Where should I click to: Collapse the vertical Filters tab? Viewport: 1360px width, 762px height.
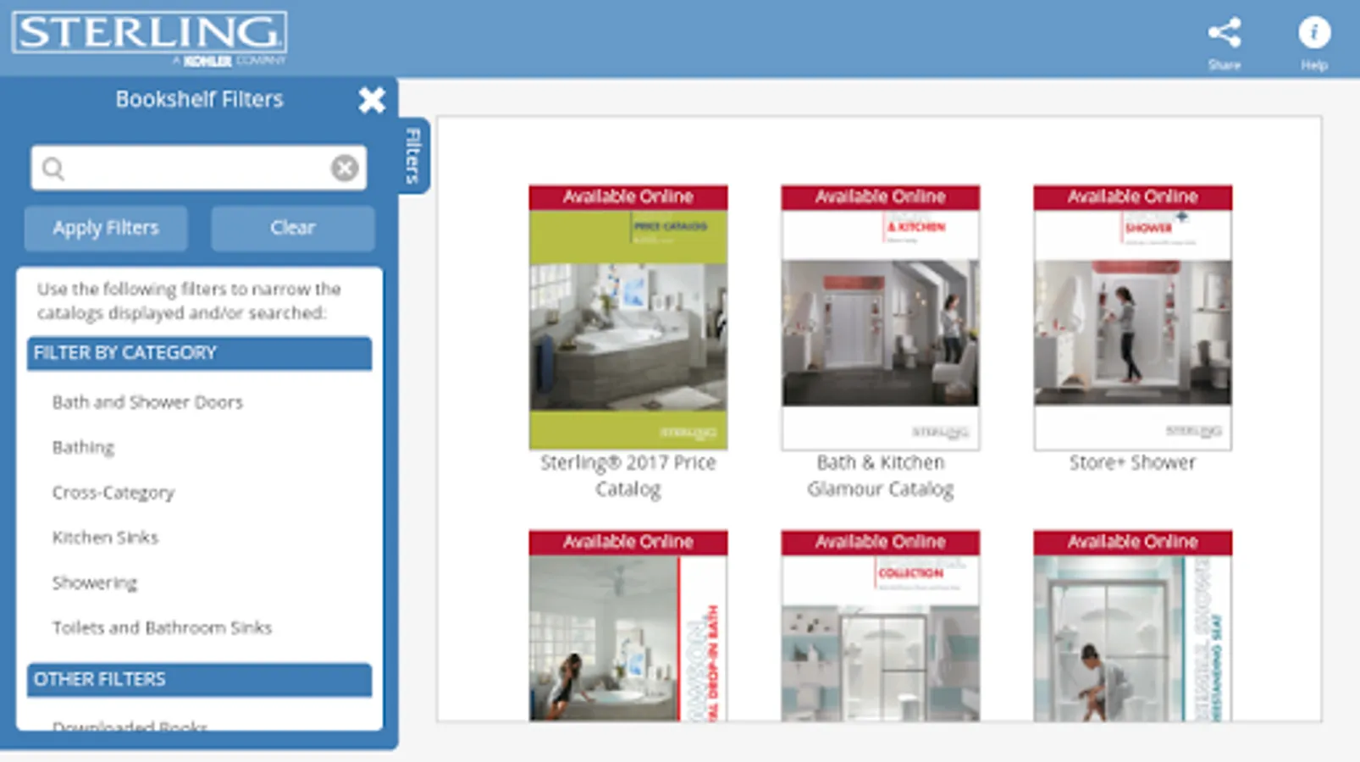point(413,156)
